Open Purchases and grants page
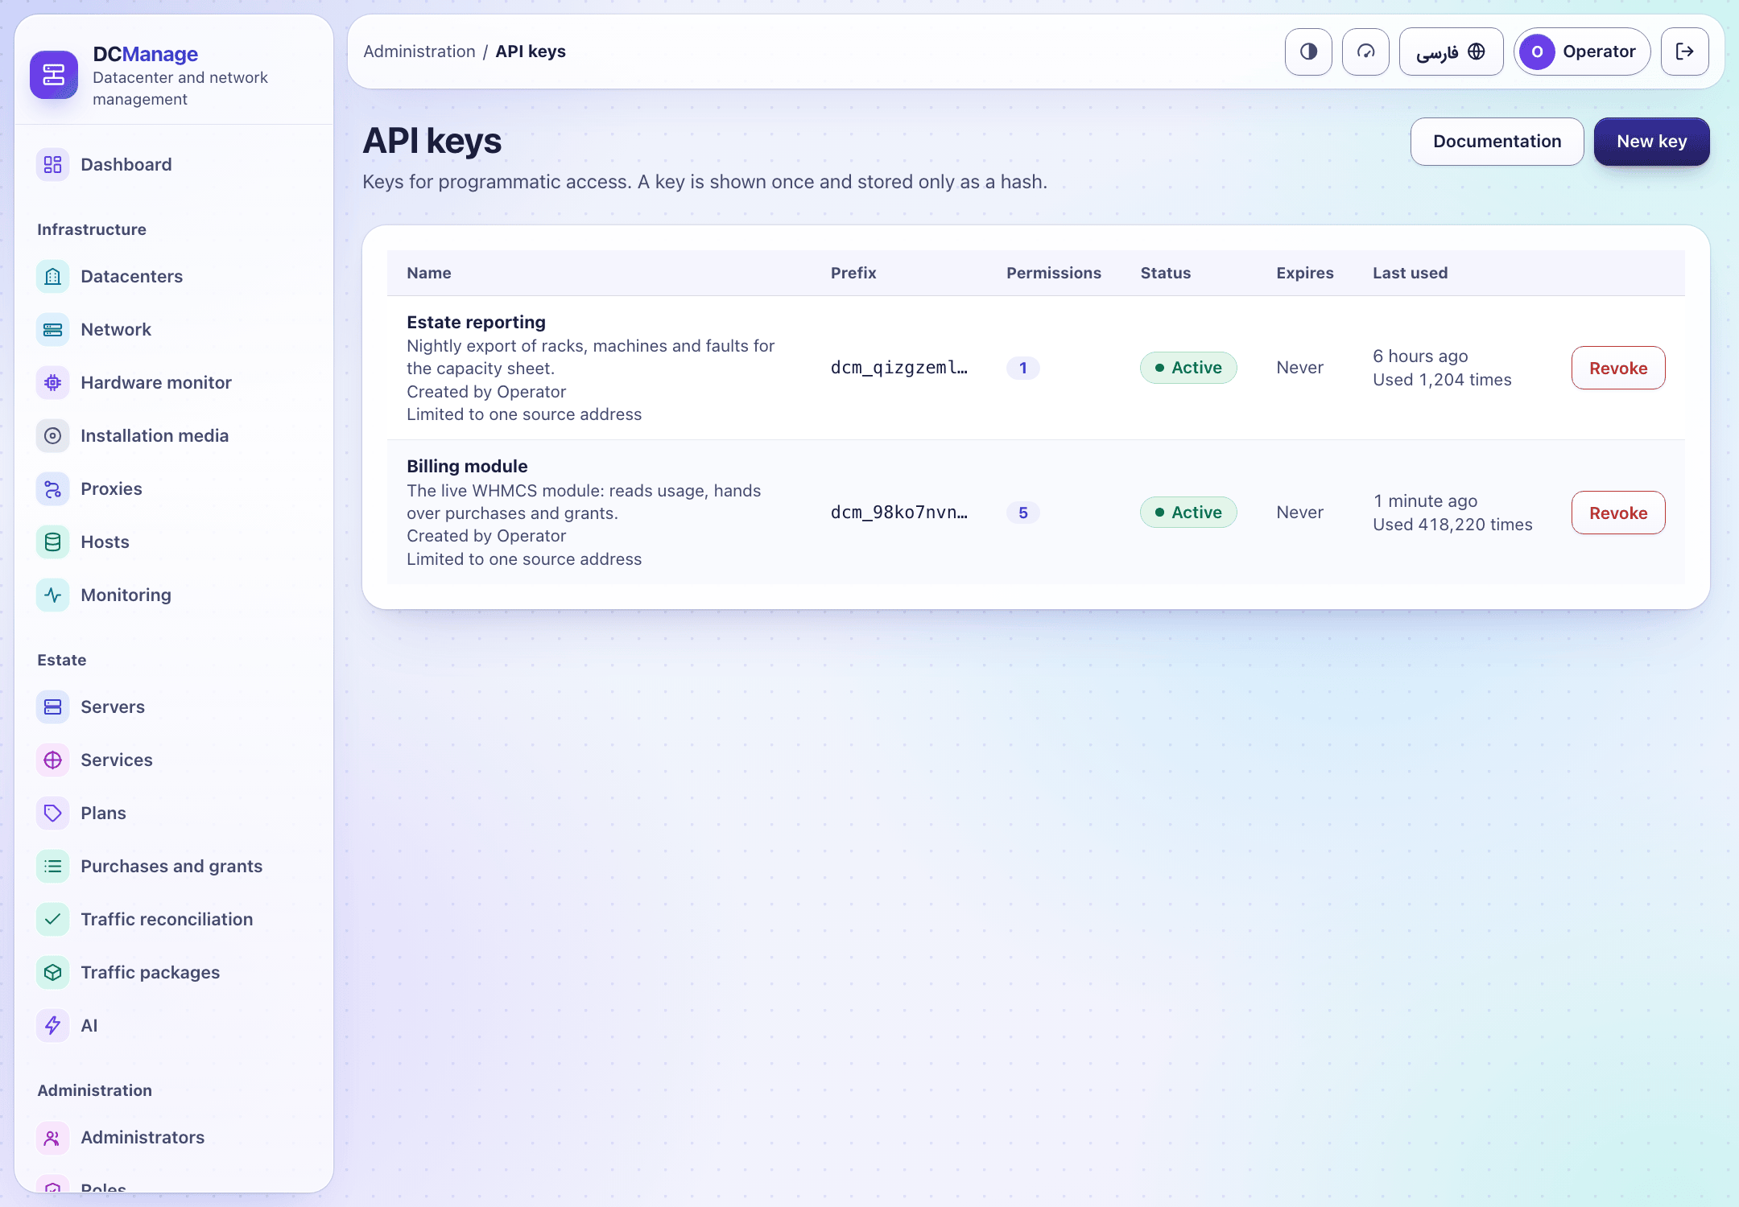 [x=174, y=867]
